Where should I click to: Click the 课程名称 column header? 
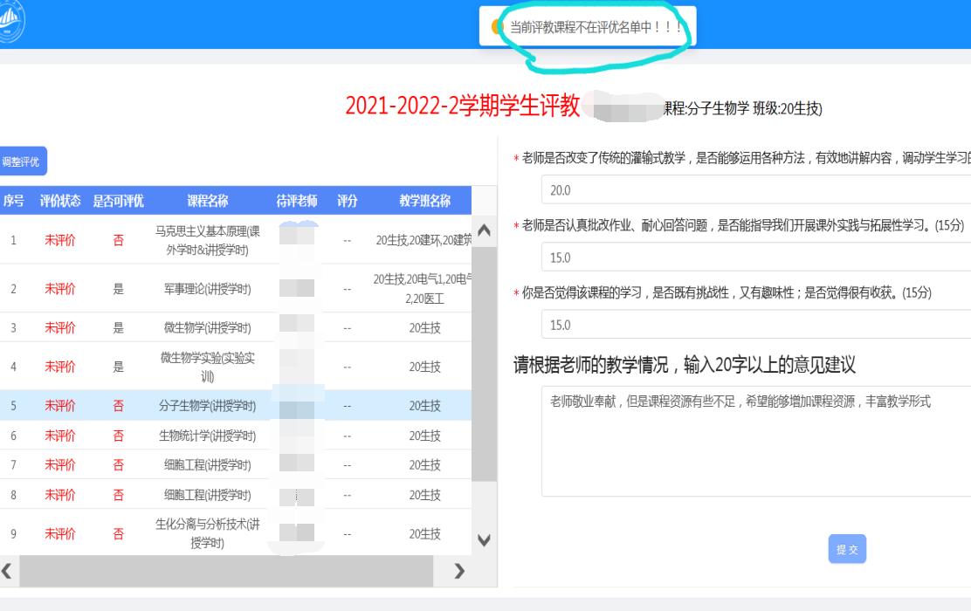(x=207, y=201)
